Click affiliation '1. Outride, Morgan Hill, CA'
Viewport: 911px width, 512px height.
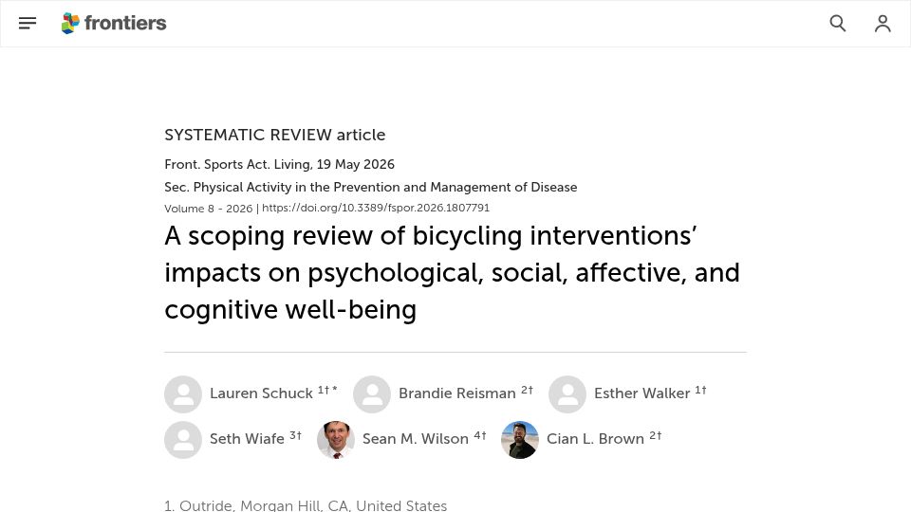306,505
